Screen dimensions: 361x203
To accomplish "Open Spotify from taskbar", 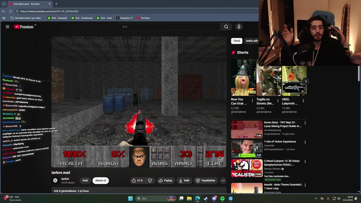I will tap(222, 198).
